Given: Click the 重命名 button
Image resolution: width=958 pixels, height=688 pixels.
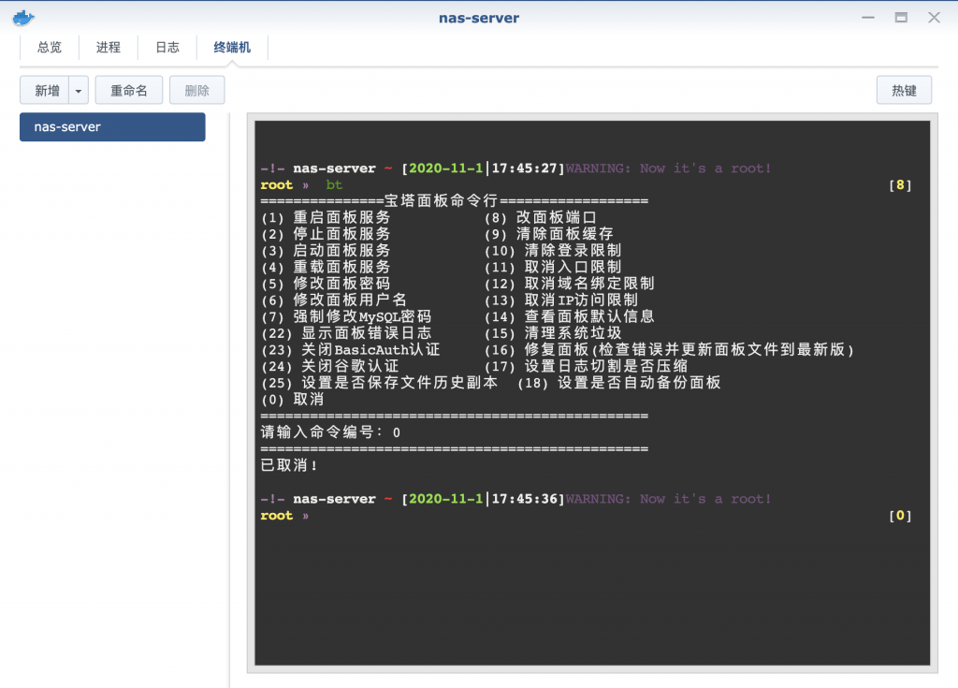Looking at the screenshot, I should click(129, 91).
